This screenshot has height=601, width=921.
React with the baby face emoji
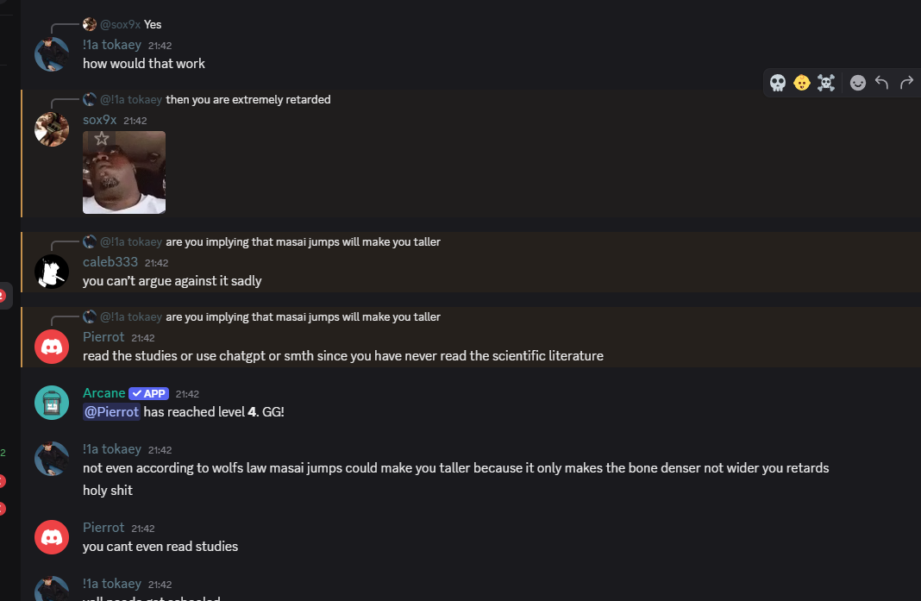[x=802, y=83]
